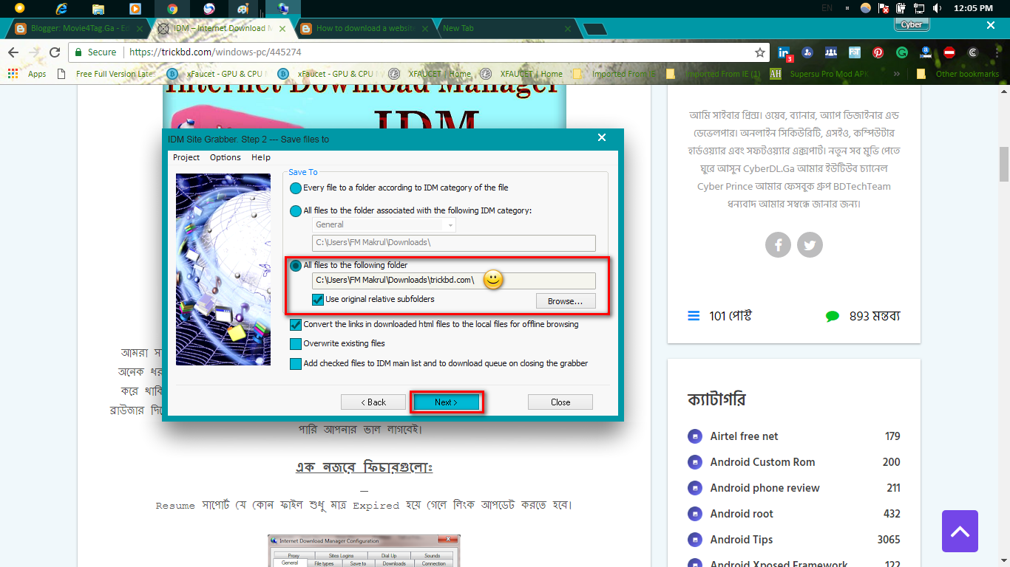The height and width of the screenshot is (567, 1010).
Task: Click the Alexa rank extension icon
Action: coord(926,52)
